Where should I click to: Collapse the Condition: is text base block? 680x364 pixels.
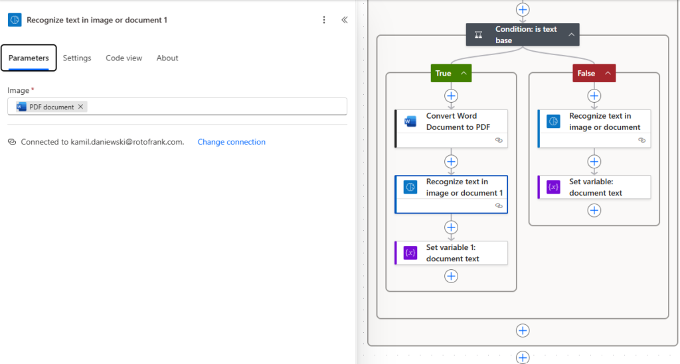pos(572,34)
